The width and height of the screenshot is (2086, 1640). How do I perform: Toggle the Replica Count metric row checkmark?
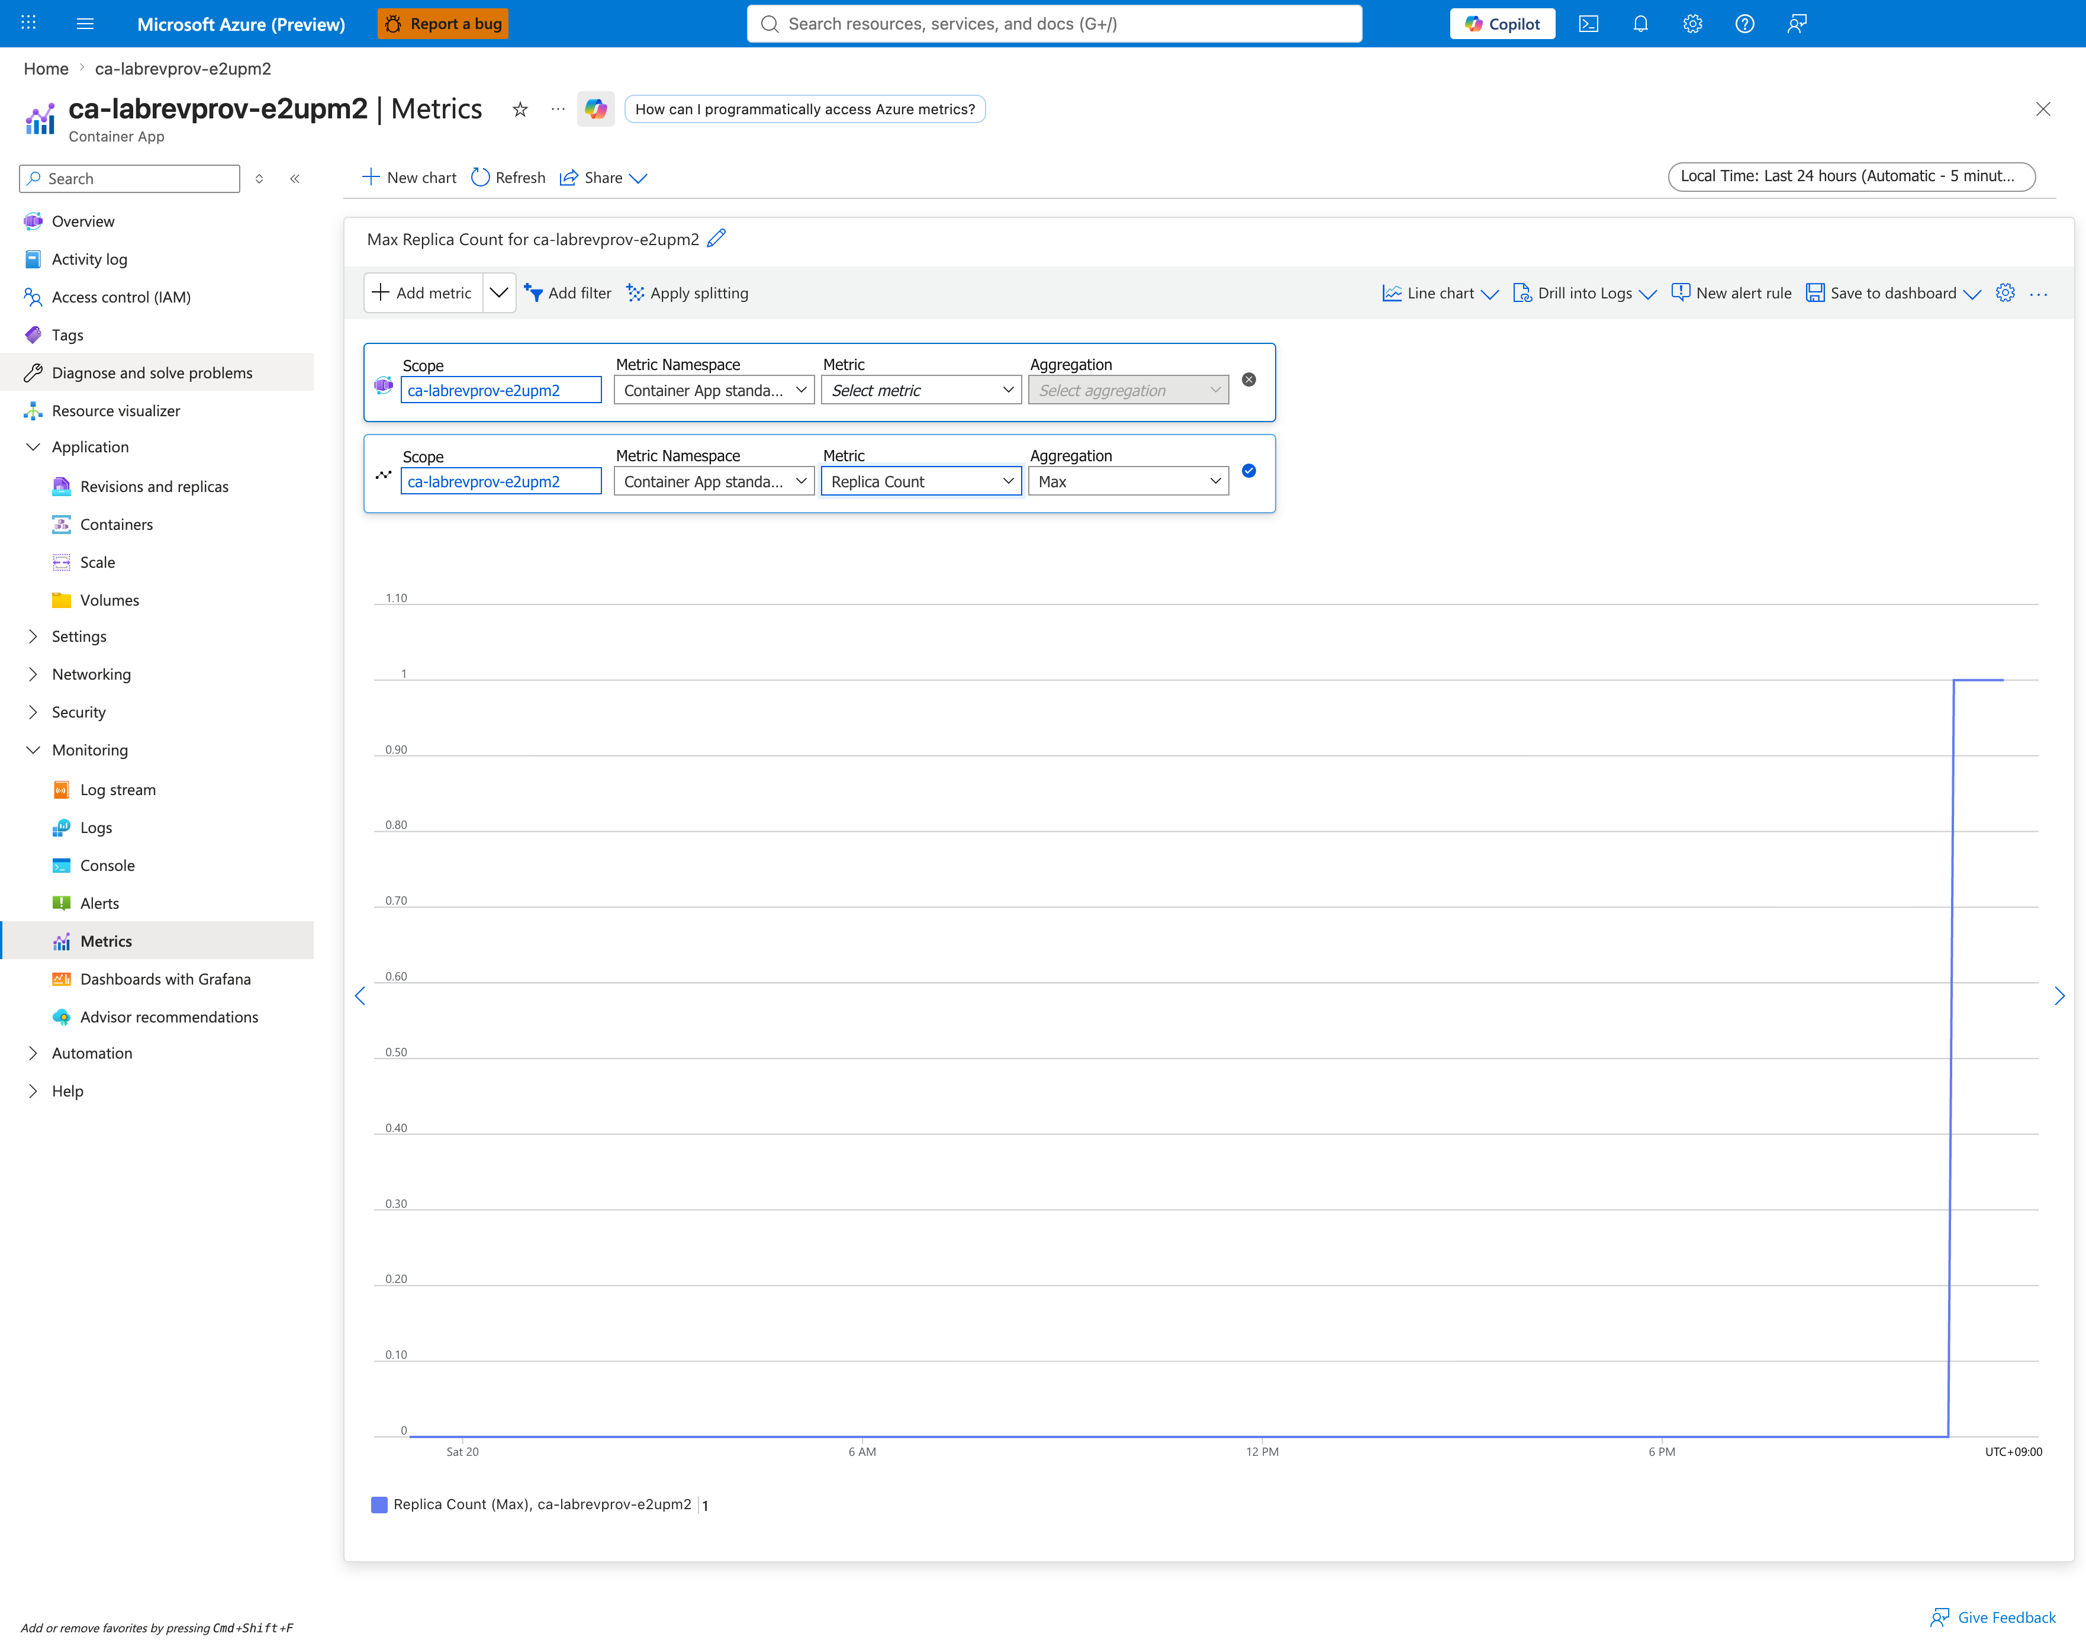click(x=1249, y=471)
